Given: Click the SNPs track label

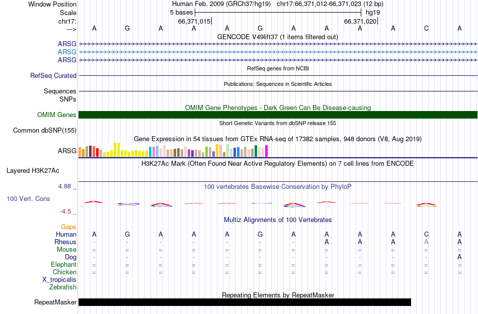Looking at the screenshot, I should click(x=68, y=99).
